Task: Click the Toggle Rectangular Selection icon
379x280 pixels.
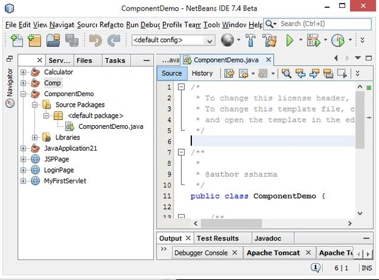Action: click(x=342, y=74)
